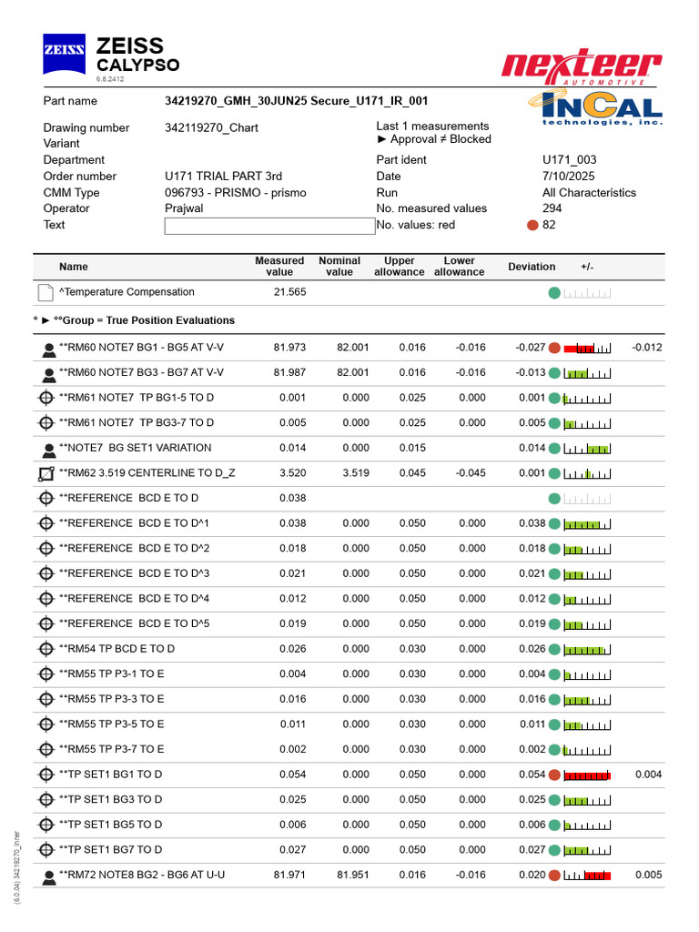Click the arrow before Approval ≠ Blocked
Viewport: 699px width, 932px height.
tap(382, 139)
